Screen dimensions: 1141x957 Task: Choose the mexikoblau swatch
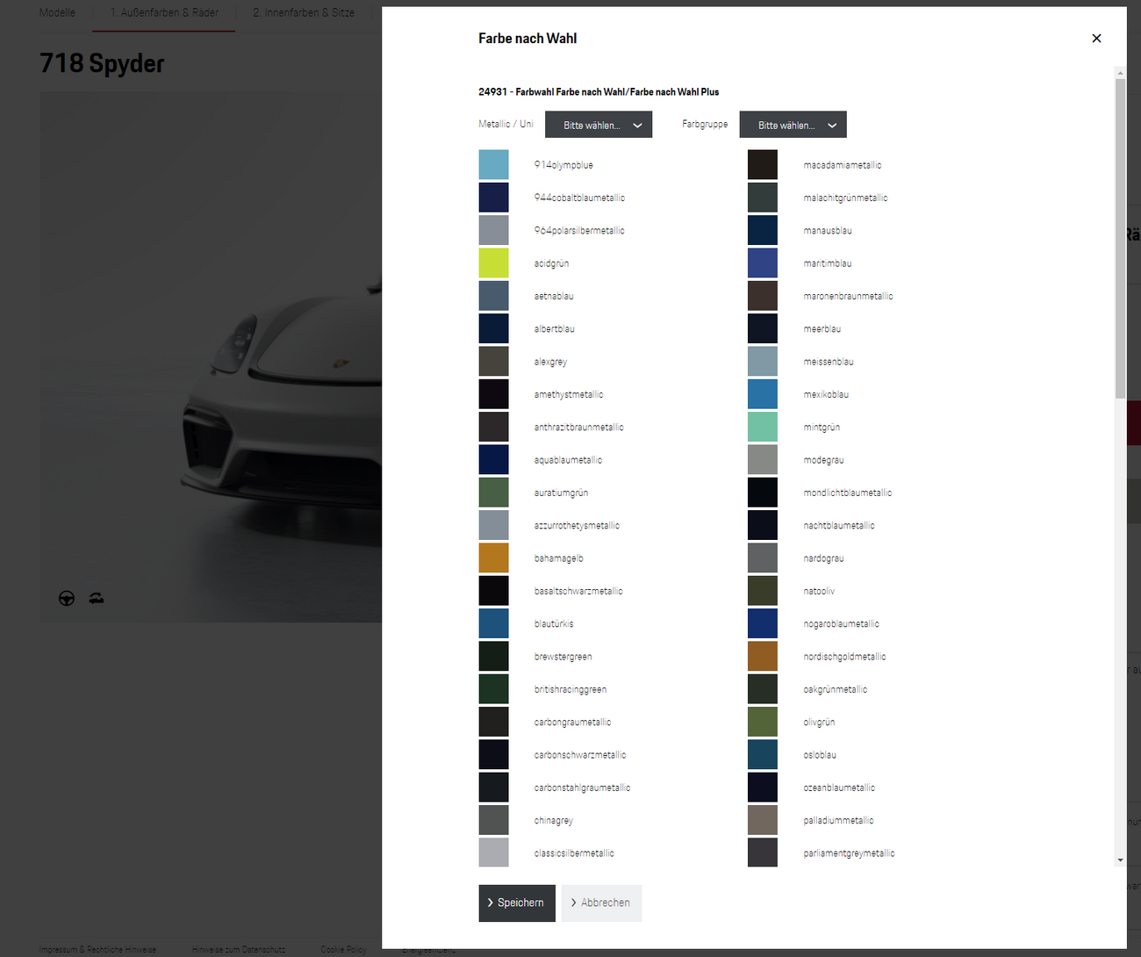pyautogui.click(x=763, y=394)
